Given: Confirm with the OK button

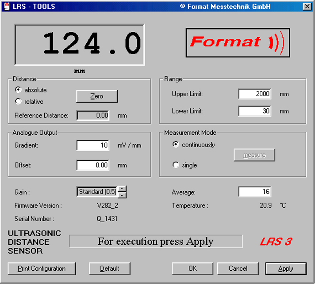Looking at the screenshot, I should point(192,269).
